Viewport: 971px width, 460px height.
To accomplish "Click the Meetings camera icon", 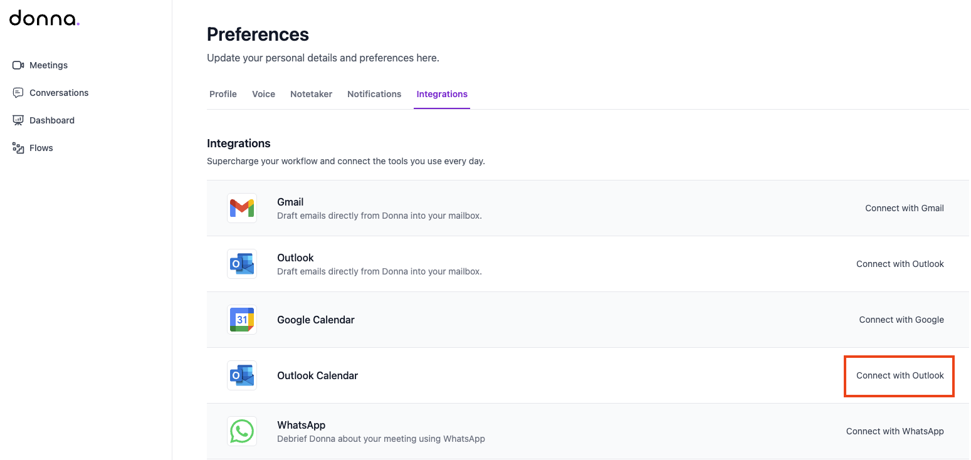I will coord(18,65).
